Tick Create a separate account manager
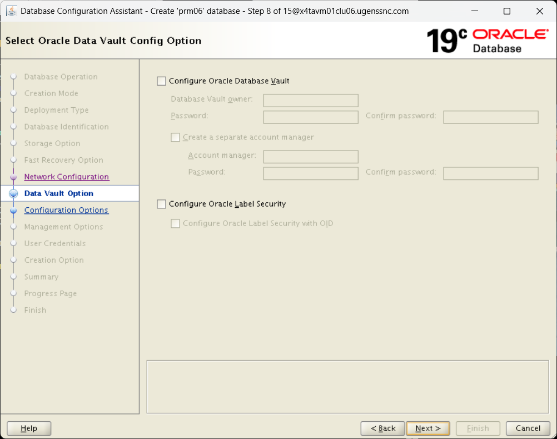 (175, 137)
